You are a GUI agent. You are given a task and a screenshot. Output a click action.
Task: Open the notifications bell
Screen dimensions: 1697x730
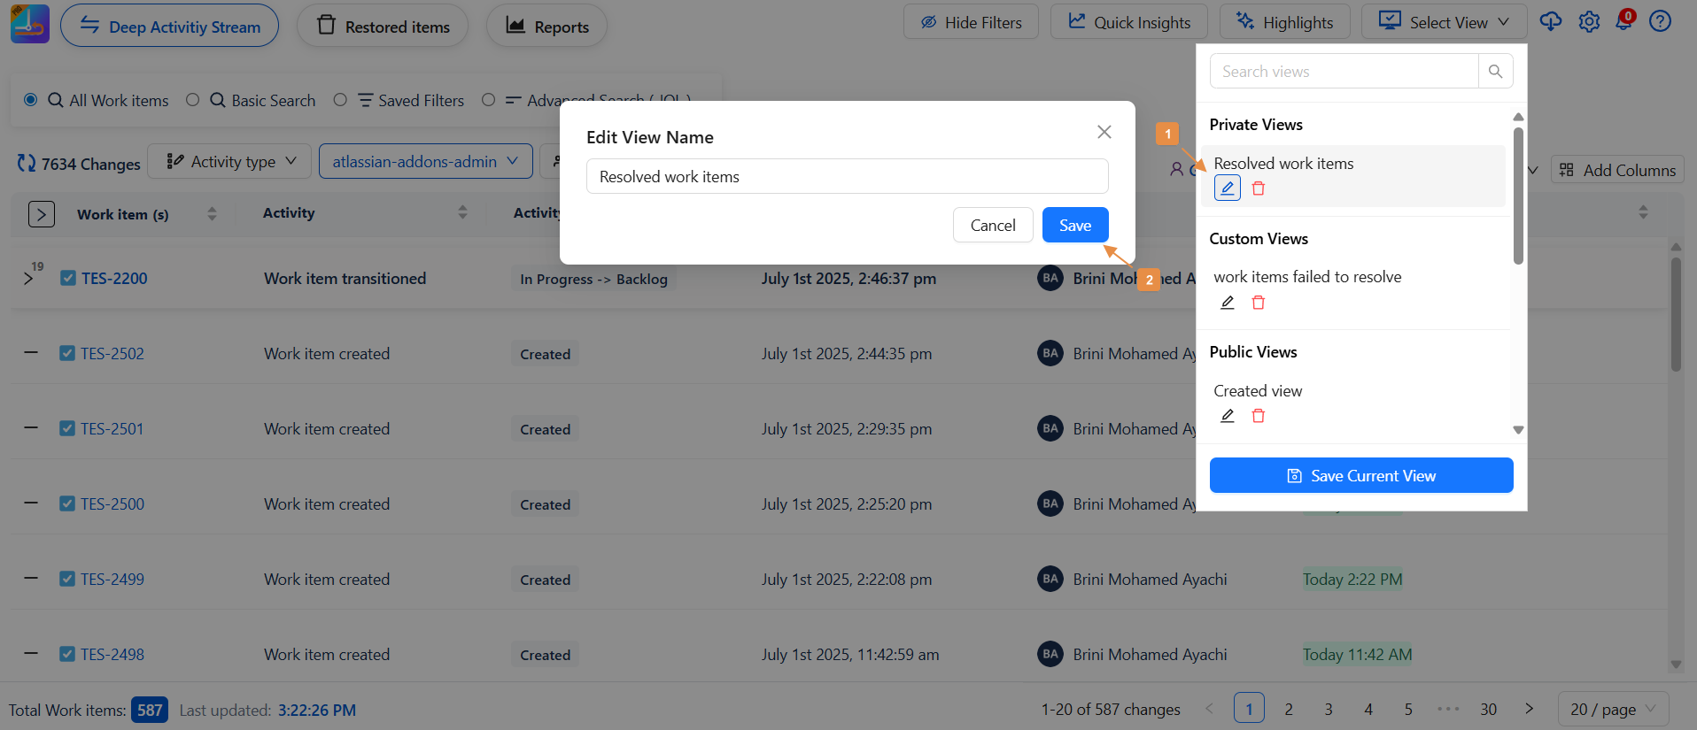coord(1623,22)
